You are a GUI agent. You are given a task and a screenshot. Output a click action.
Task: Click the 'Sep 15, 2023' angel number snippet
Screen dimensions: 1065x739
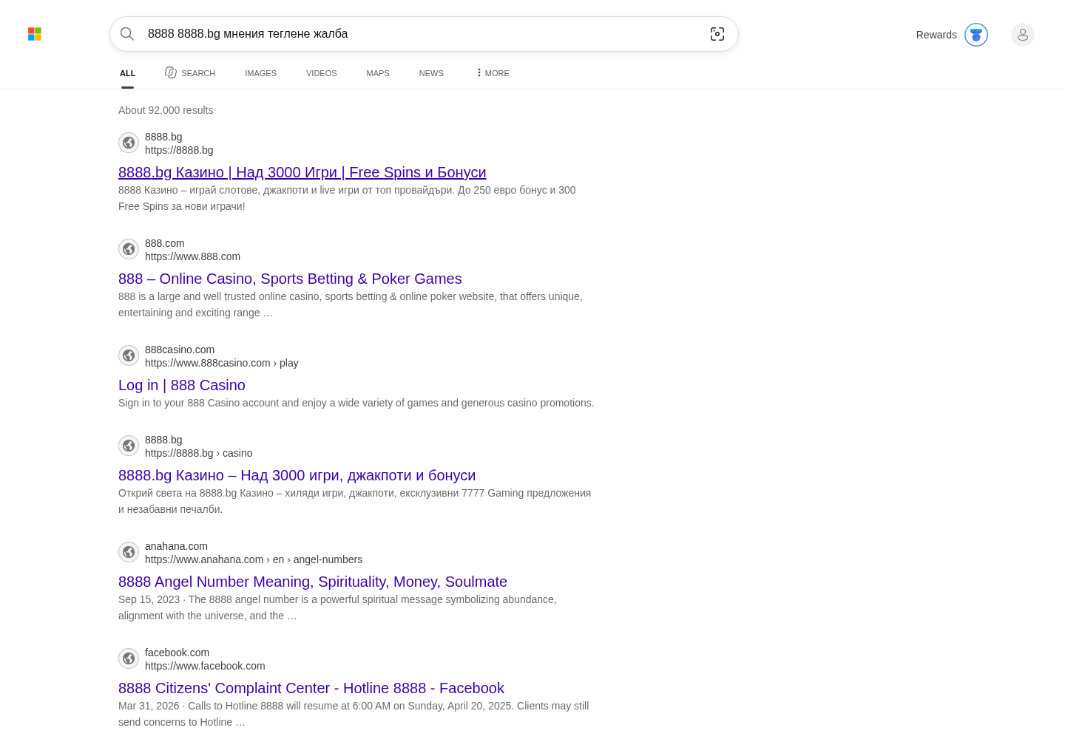[x=337, y=607]
